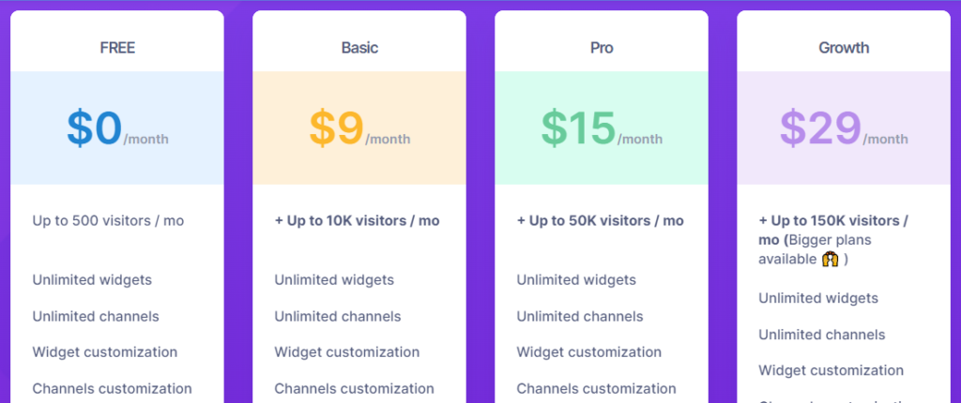961x403 pixels.
Task: Click 'Channels customization' in FREE plan
Action: tap(113, 388)
